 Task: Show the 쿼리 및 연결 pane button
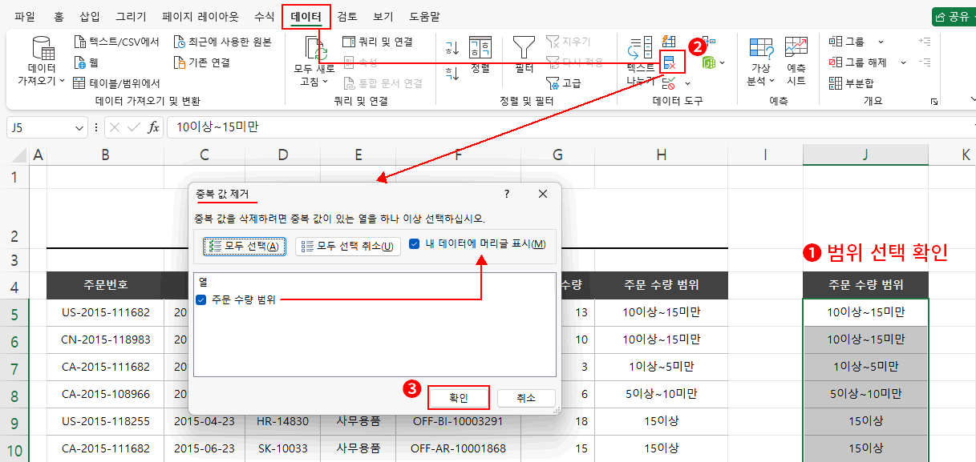click(377, 42)
